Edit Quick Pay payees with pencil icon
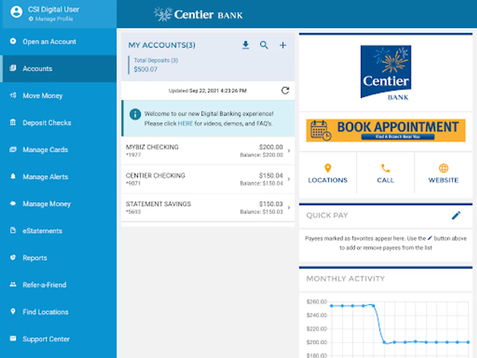 tap(456, 215)
